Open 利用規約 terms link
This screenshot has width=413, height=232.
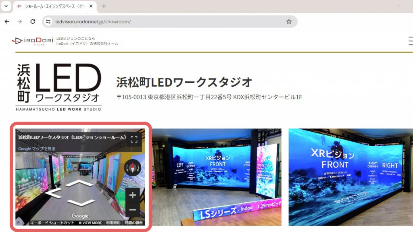pyautogui.click(x=113, y=223)
